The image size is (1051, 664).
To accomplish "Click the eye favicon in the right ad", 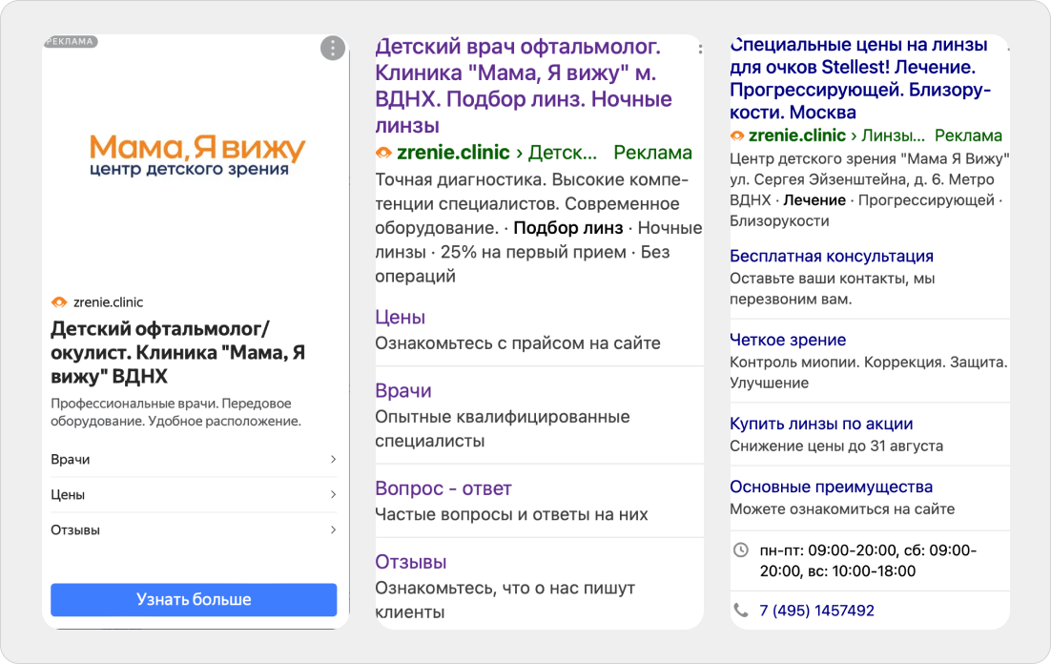I will (737, 135).
